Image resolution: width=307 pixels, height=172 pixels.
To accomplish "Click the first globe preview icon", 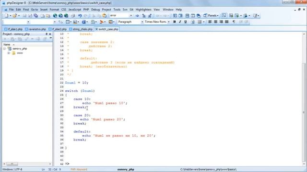I will click(55, 16).
